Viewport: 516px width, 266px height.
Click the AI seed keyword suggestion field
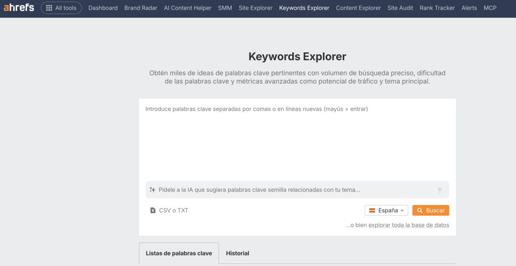tap(296, 190)
